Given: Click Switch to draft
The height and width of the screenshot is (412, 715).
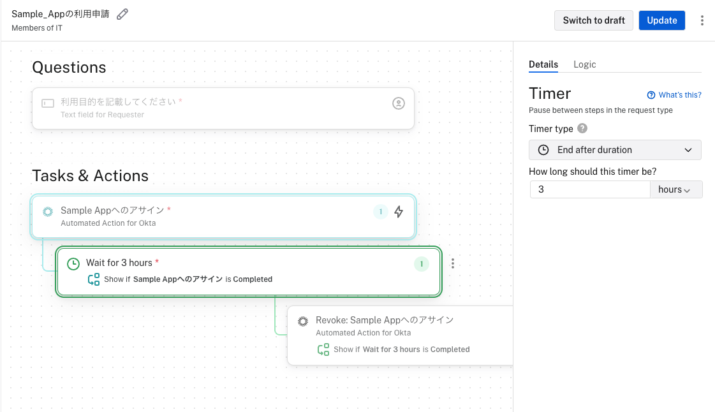Looking at the screenshot, I should point(593,20).
